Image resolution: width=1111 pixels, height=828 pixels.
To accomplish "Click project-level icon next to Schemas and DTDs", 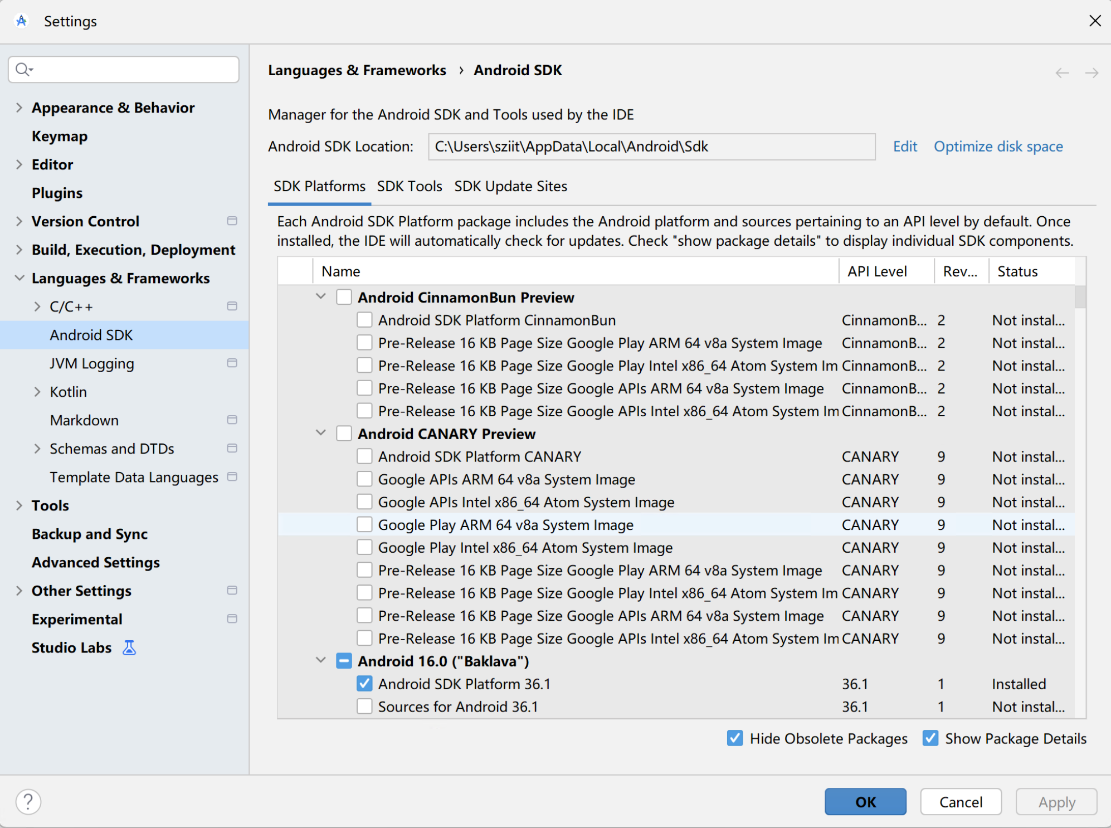I will [x=232, y=449].
